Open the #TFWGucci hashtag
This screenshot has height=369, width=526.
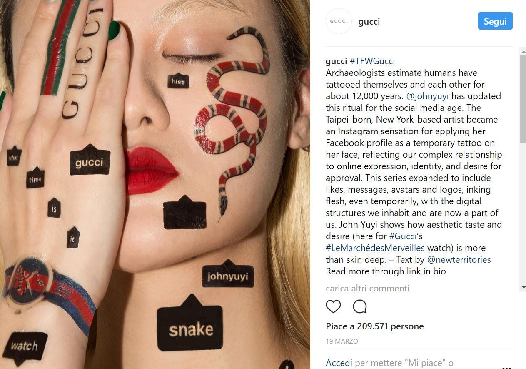tap(372, 61)
